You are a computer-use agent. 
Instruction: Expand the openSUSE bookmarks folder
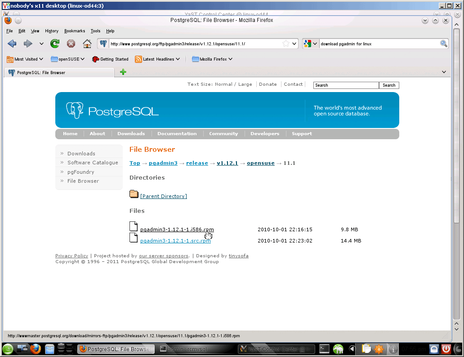click(x=68, y=59)
